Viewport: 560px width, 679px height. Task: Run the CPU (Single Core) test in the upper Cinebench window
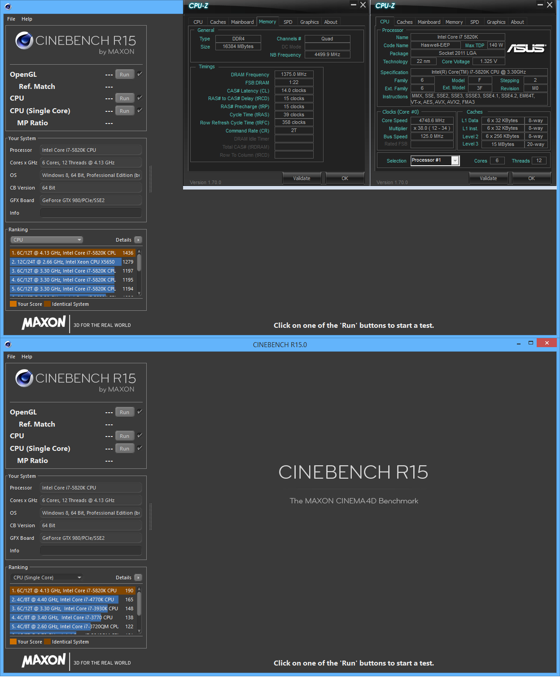click(125, 111)
